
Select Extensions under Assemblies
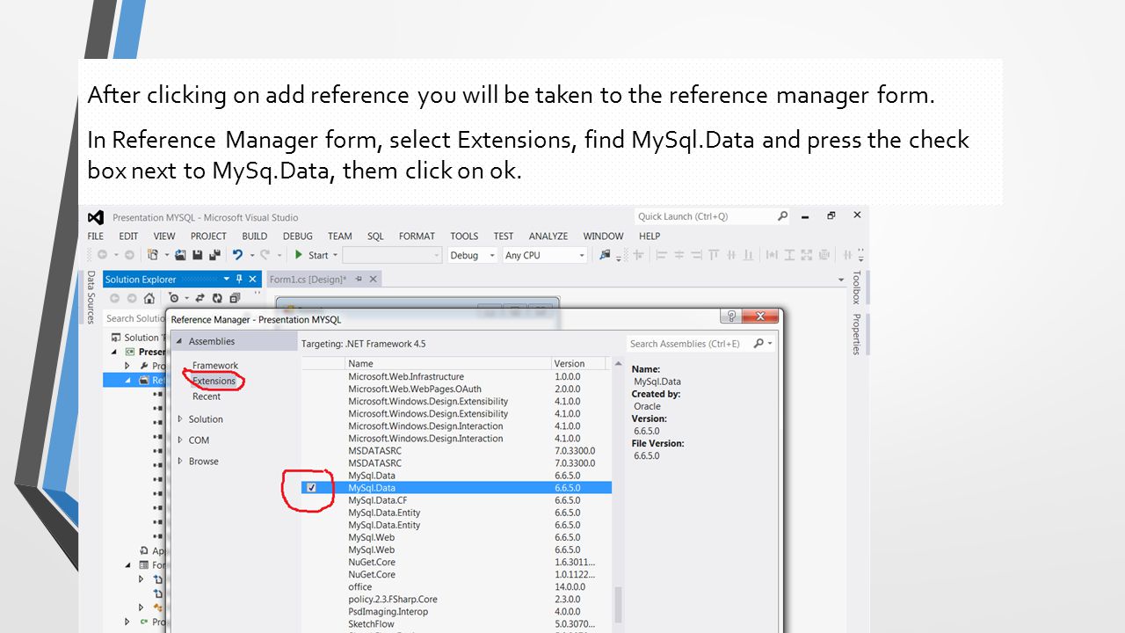tap(214, 381)
